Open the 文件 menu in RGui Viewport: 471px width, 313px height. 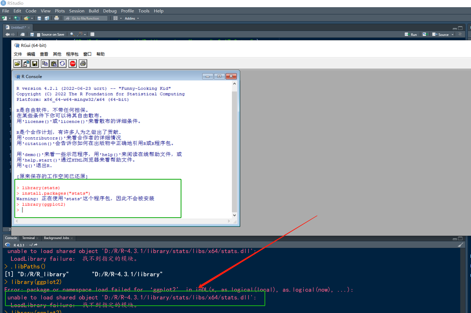(x=18, y=54)
